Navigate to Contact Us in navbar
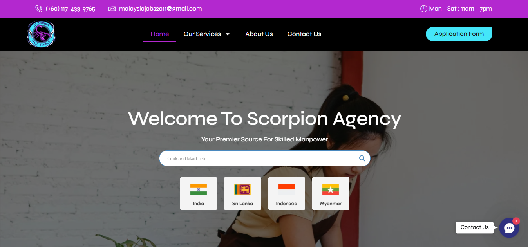Viewport: 528px width, 247px height. click(x=304, y=34)
